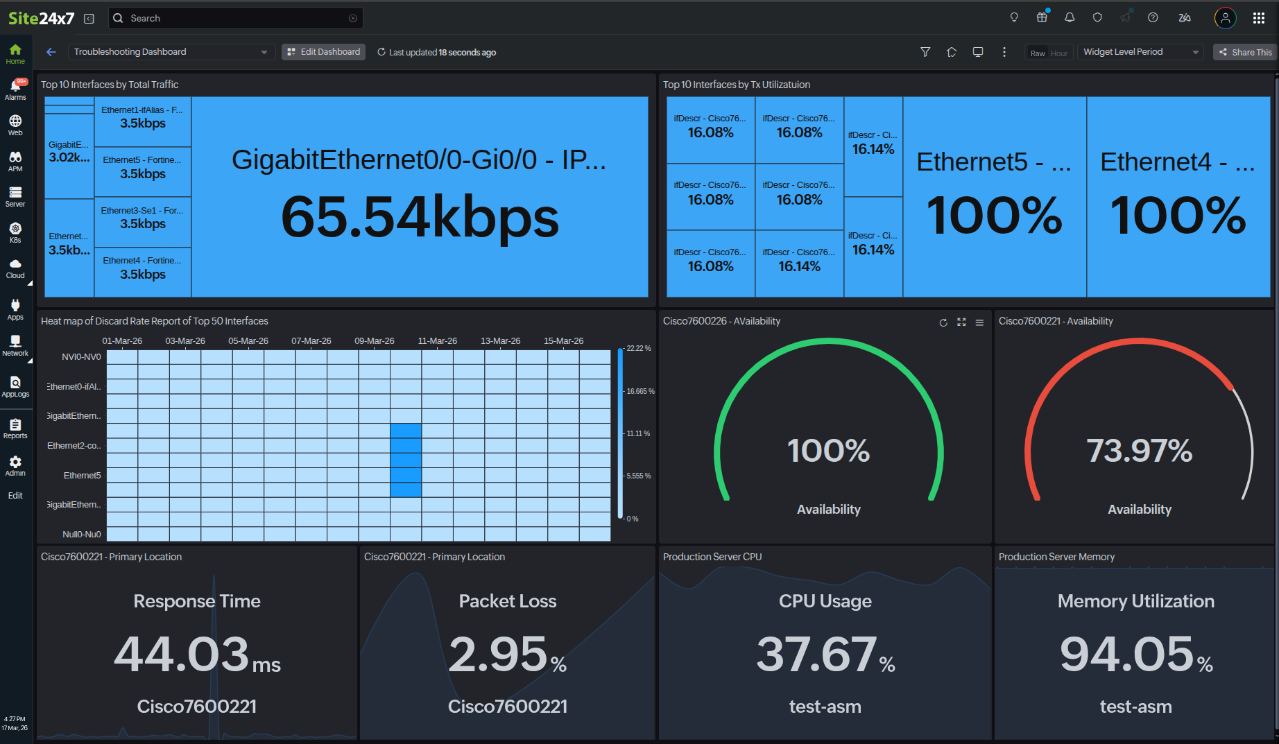Click the Share This button
This screenshot has width=1279, height=744.
(1246, 52)
